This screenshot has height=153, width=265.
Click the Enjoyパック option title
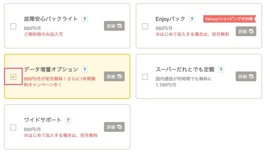tap(170, 19)
